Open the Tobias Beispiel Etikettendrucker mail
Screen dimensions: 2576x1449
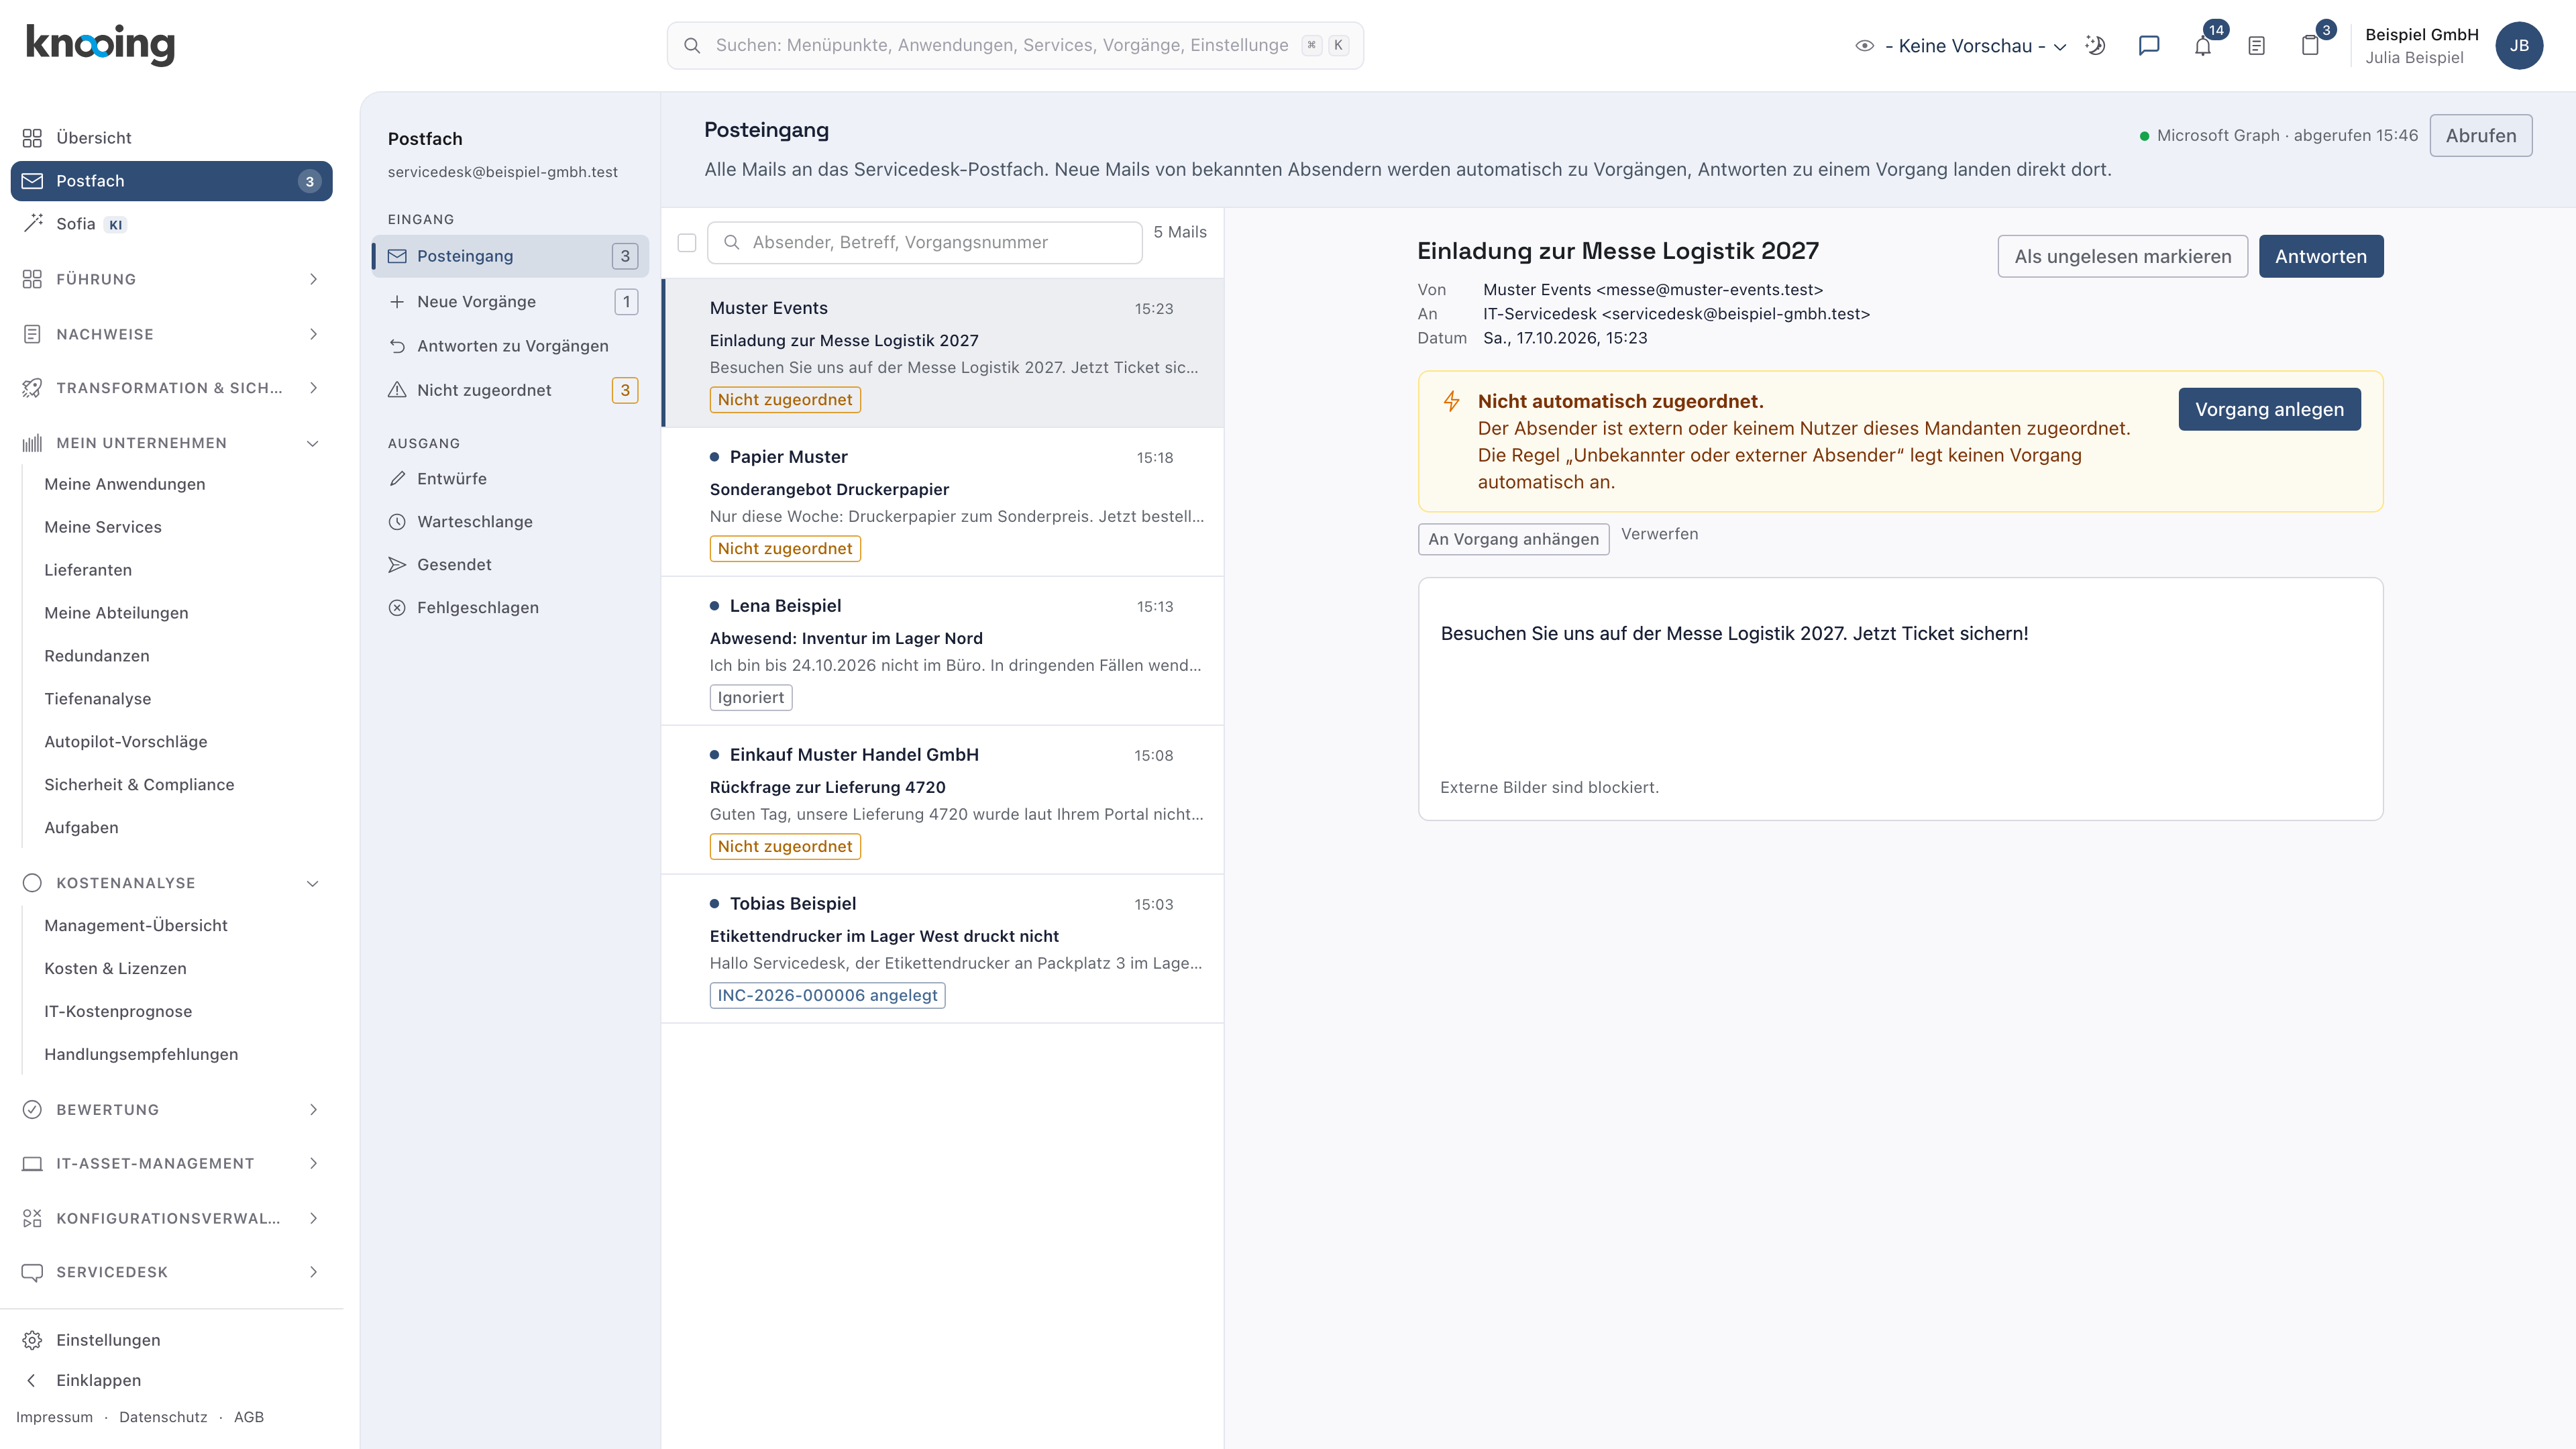click(x=942, y=949)
